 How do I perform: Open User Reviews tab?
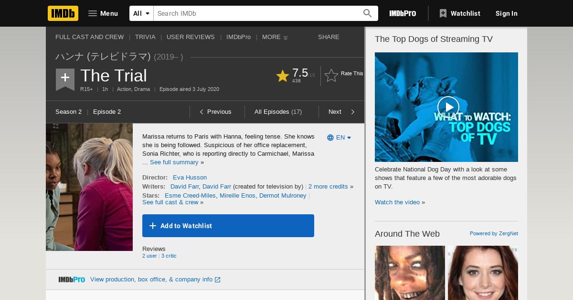pyautogui.click(x=191, y=37)
